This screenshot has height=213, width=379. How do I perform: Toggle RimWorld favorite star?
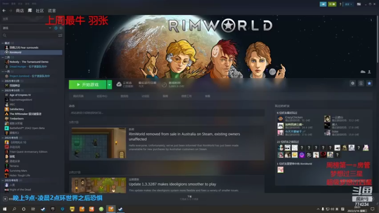370,83
